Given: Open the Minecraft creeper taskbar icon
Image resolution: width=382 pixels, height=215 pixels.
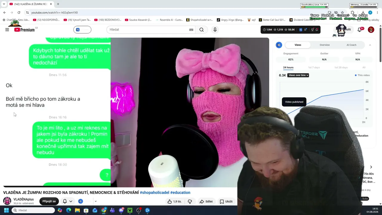Looking at the screenshot, I should pos(130,210).
